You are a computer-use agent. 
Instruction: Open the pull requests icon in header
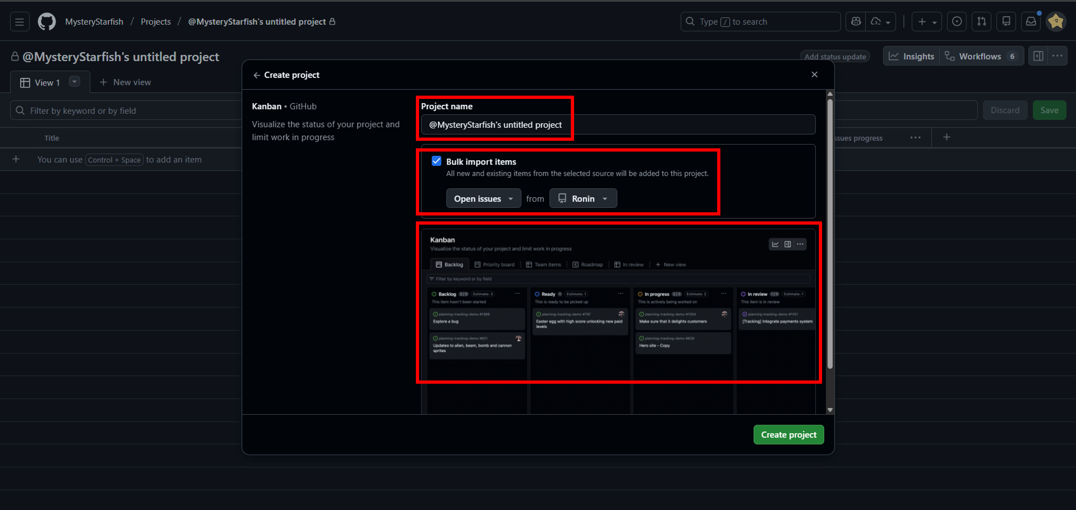click(981, 21)
